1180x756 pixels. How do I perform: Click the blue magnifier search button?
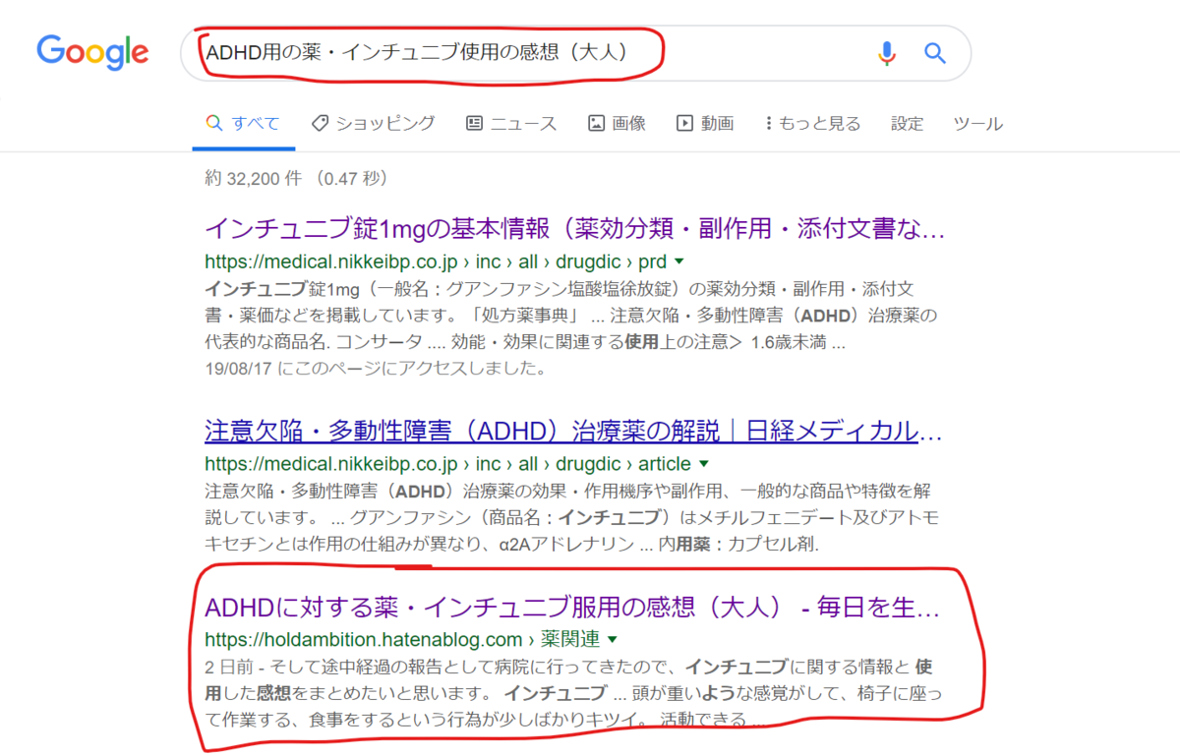(935, 53)
